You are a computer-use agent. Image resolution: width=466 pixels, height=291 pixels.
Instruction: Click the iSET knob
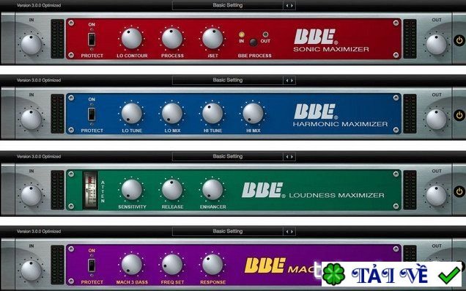pyautogui.click(x=212, y=38)
